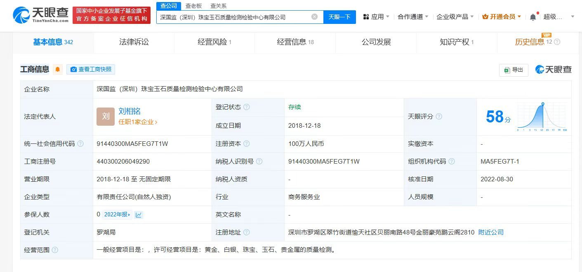Open the 附近公司 link near the address
The width and height of the screenshot is (582, 272).
(491, 232)
